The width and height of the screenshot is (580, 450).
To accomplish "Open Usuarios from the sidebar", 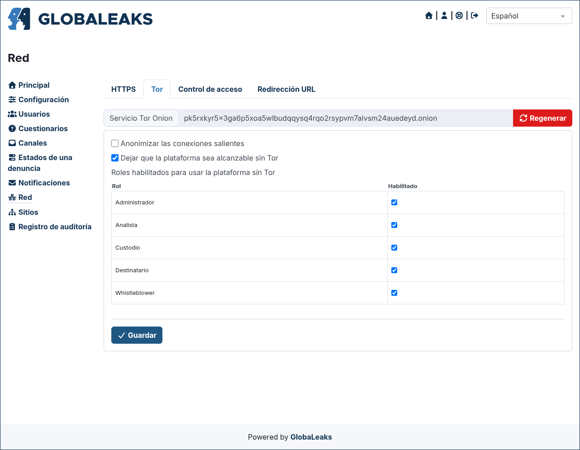I will [x=29, y=114].
